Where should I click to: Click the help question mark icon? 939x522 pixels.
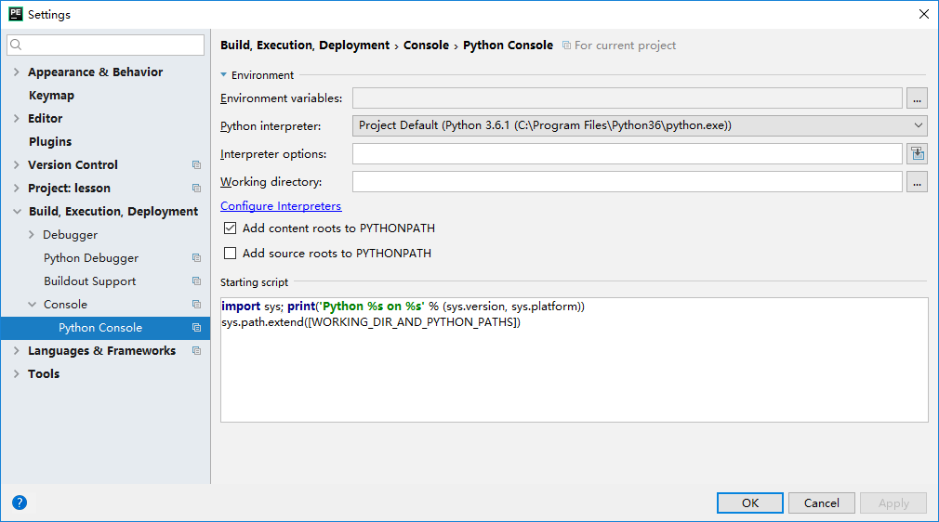[20, 502]
